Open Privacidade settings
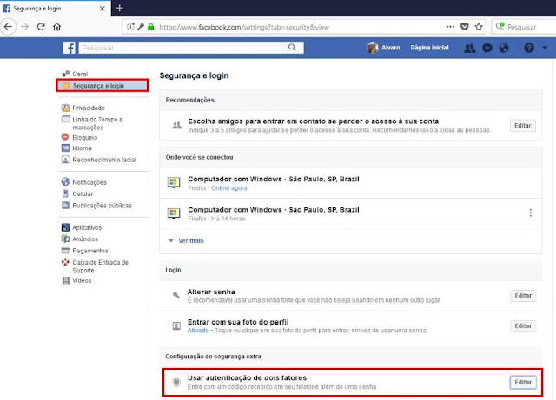 coord(89,108)
